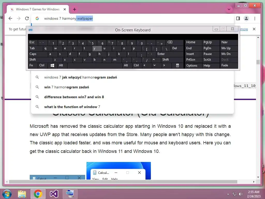Open File Explorer from the taskbar

[x=22, y=194]
